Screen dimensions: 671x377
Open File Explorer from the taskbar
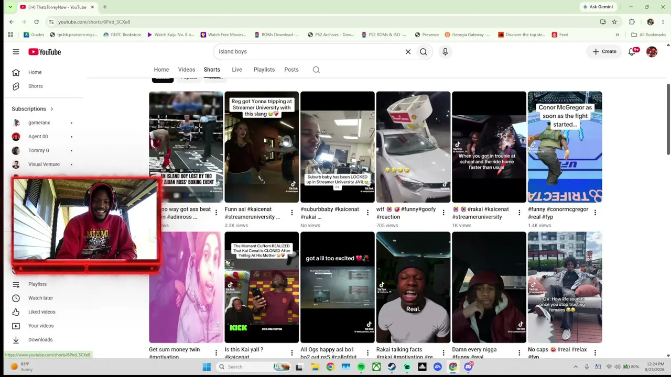click(315, 367)
